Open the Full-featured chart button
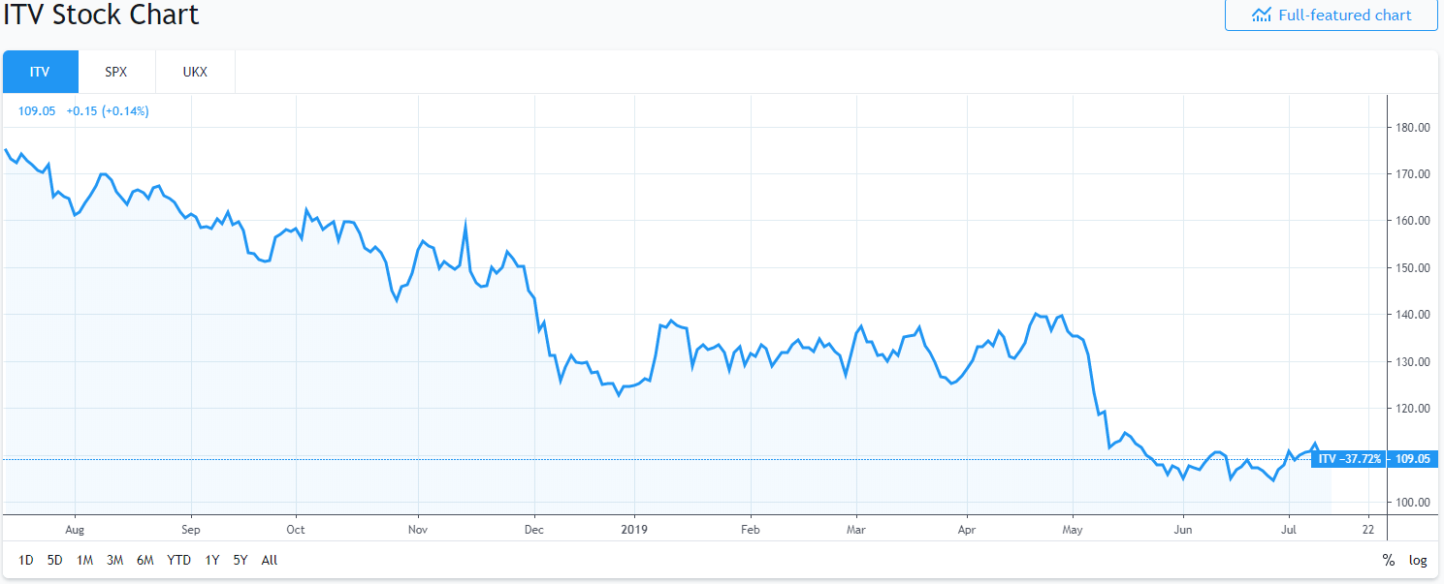Image resolution: width=1444 pixels, height=584 pixels. 1331,15
